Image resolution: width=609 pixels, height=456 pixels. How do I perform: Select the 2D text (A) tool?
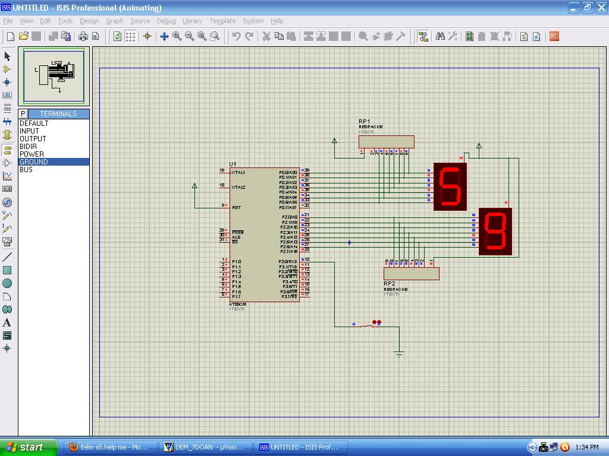(x=7, y=322)
